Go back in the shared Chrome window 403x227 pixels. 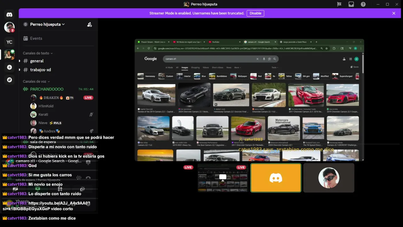(x=138, y=48)
